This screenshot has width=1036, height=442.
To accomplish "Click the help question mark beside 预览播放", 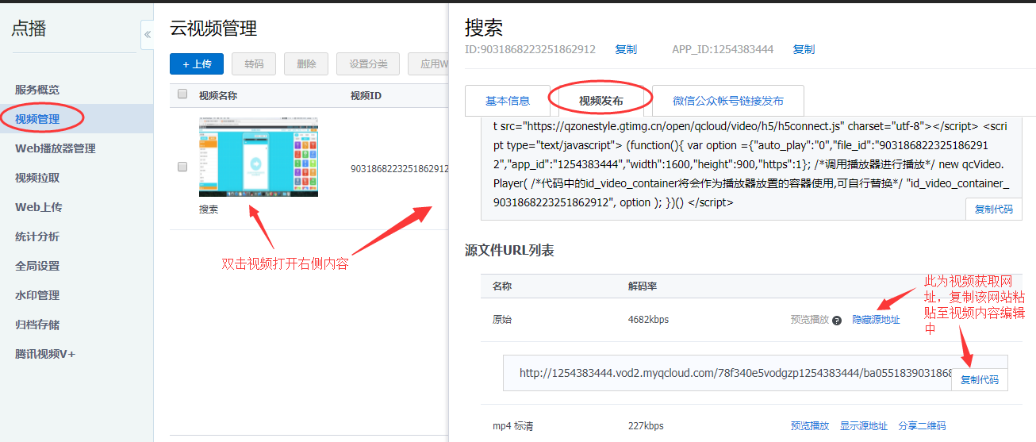I will tap(836, 321).
